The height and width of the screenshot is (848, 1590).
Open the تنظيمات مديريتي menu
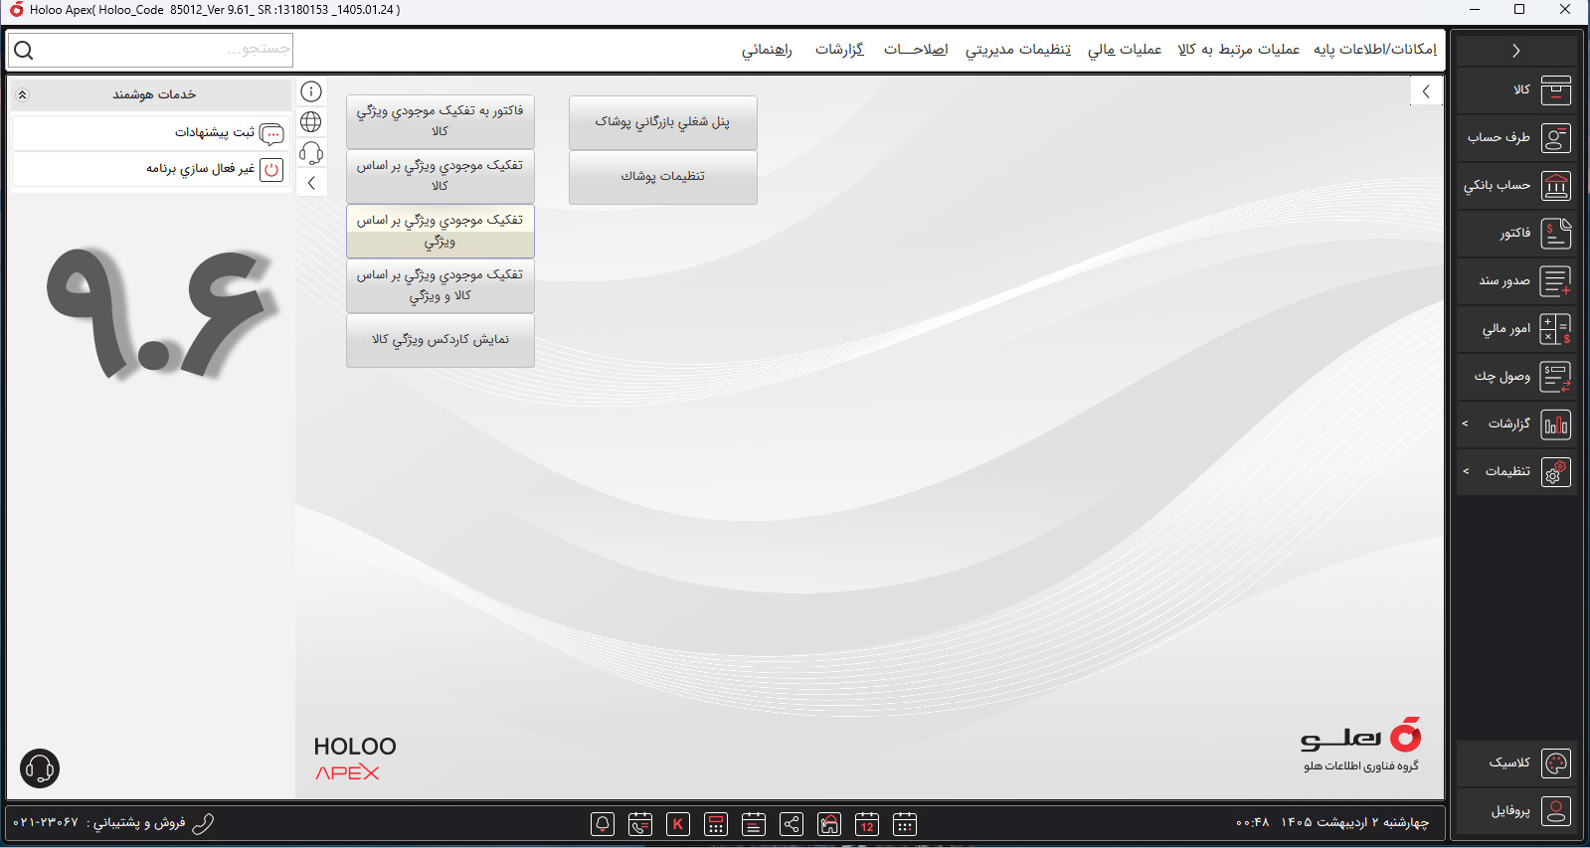pos(1018,49)
